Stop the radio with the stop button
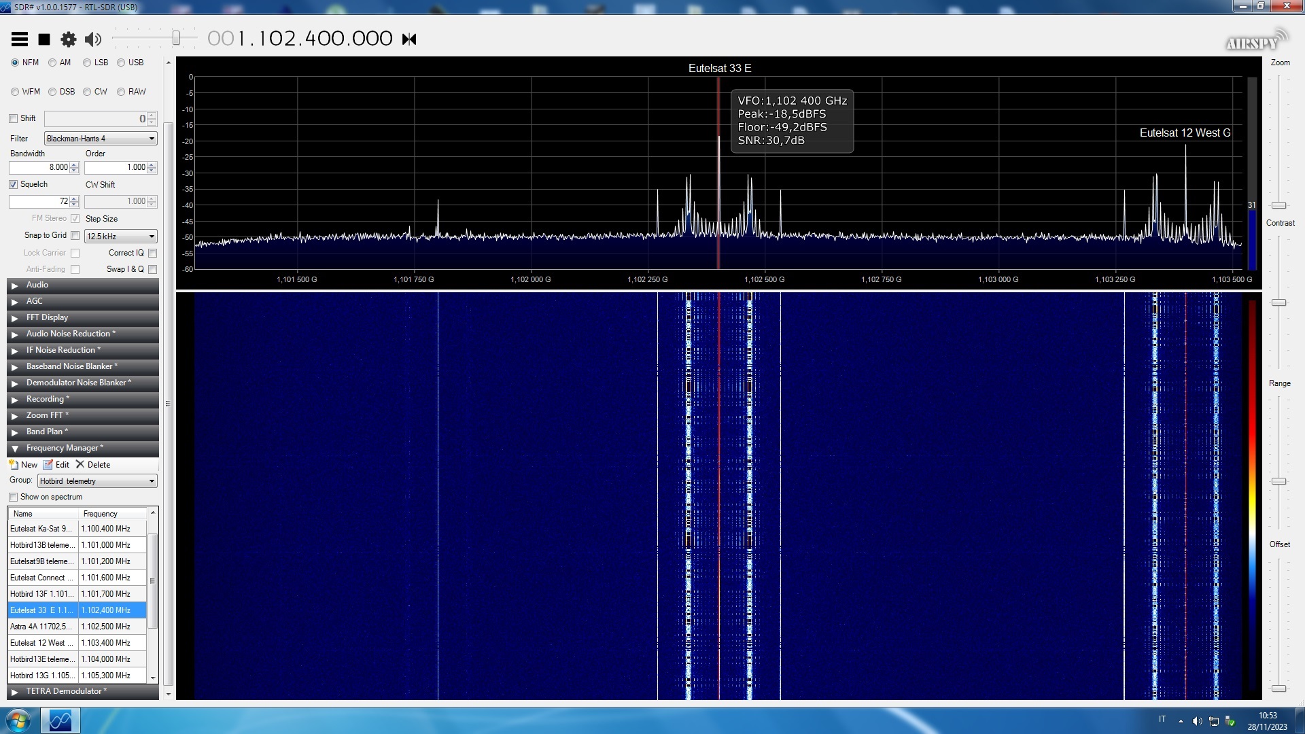1305x734 pixels. (x=44, y=39)
